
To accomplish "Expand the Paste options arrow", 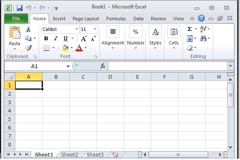I will point(15,49).
